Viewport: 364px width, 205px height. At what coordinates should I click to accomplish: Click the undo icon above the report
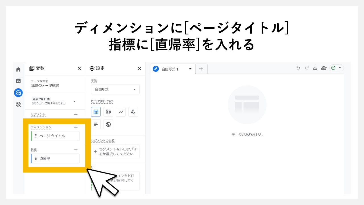pyautogui.click(x=298, y=68)
